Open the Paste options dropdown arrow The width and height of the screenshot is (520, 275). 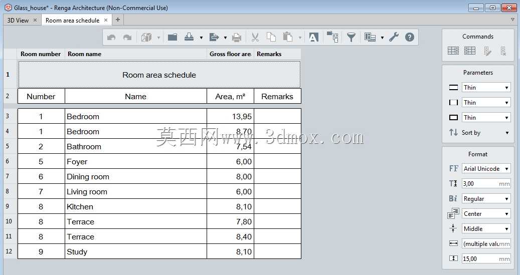pos(300,38)
